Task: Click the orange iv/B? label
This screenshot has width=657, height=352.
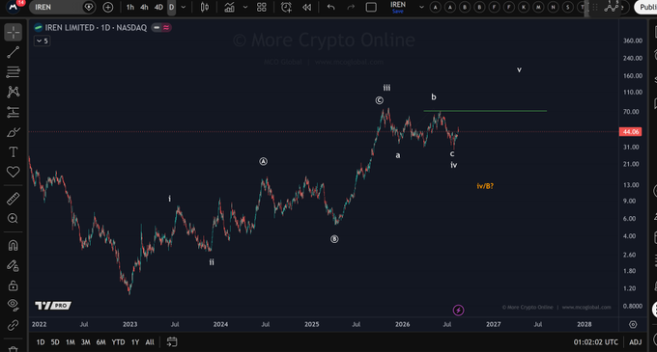Action: coord(485,186)
